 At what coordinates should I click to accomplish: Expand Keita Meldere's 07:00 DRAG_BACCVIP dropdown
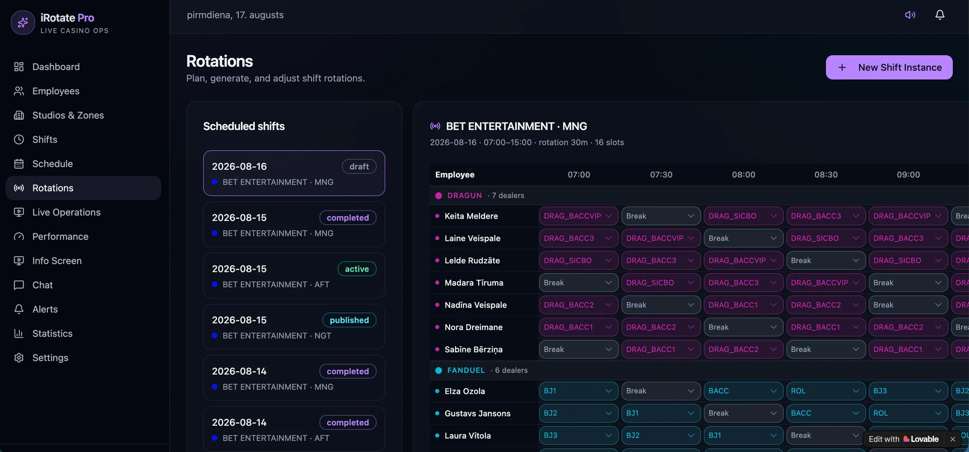(578, 216)
